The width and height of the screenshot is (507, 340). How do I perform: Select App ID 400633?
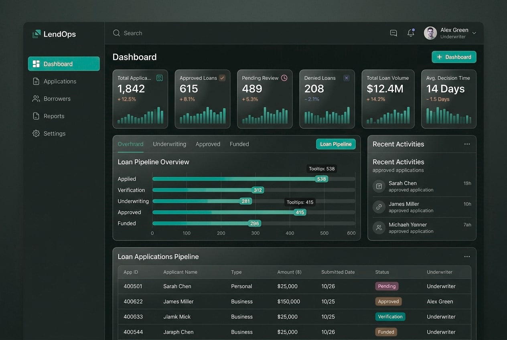[x=133, y=317]
